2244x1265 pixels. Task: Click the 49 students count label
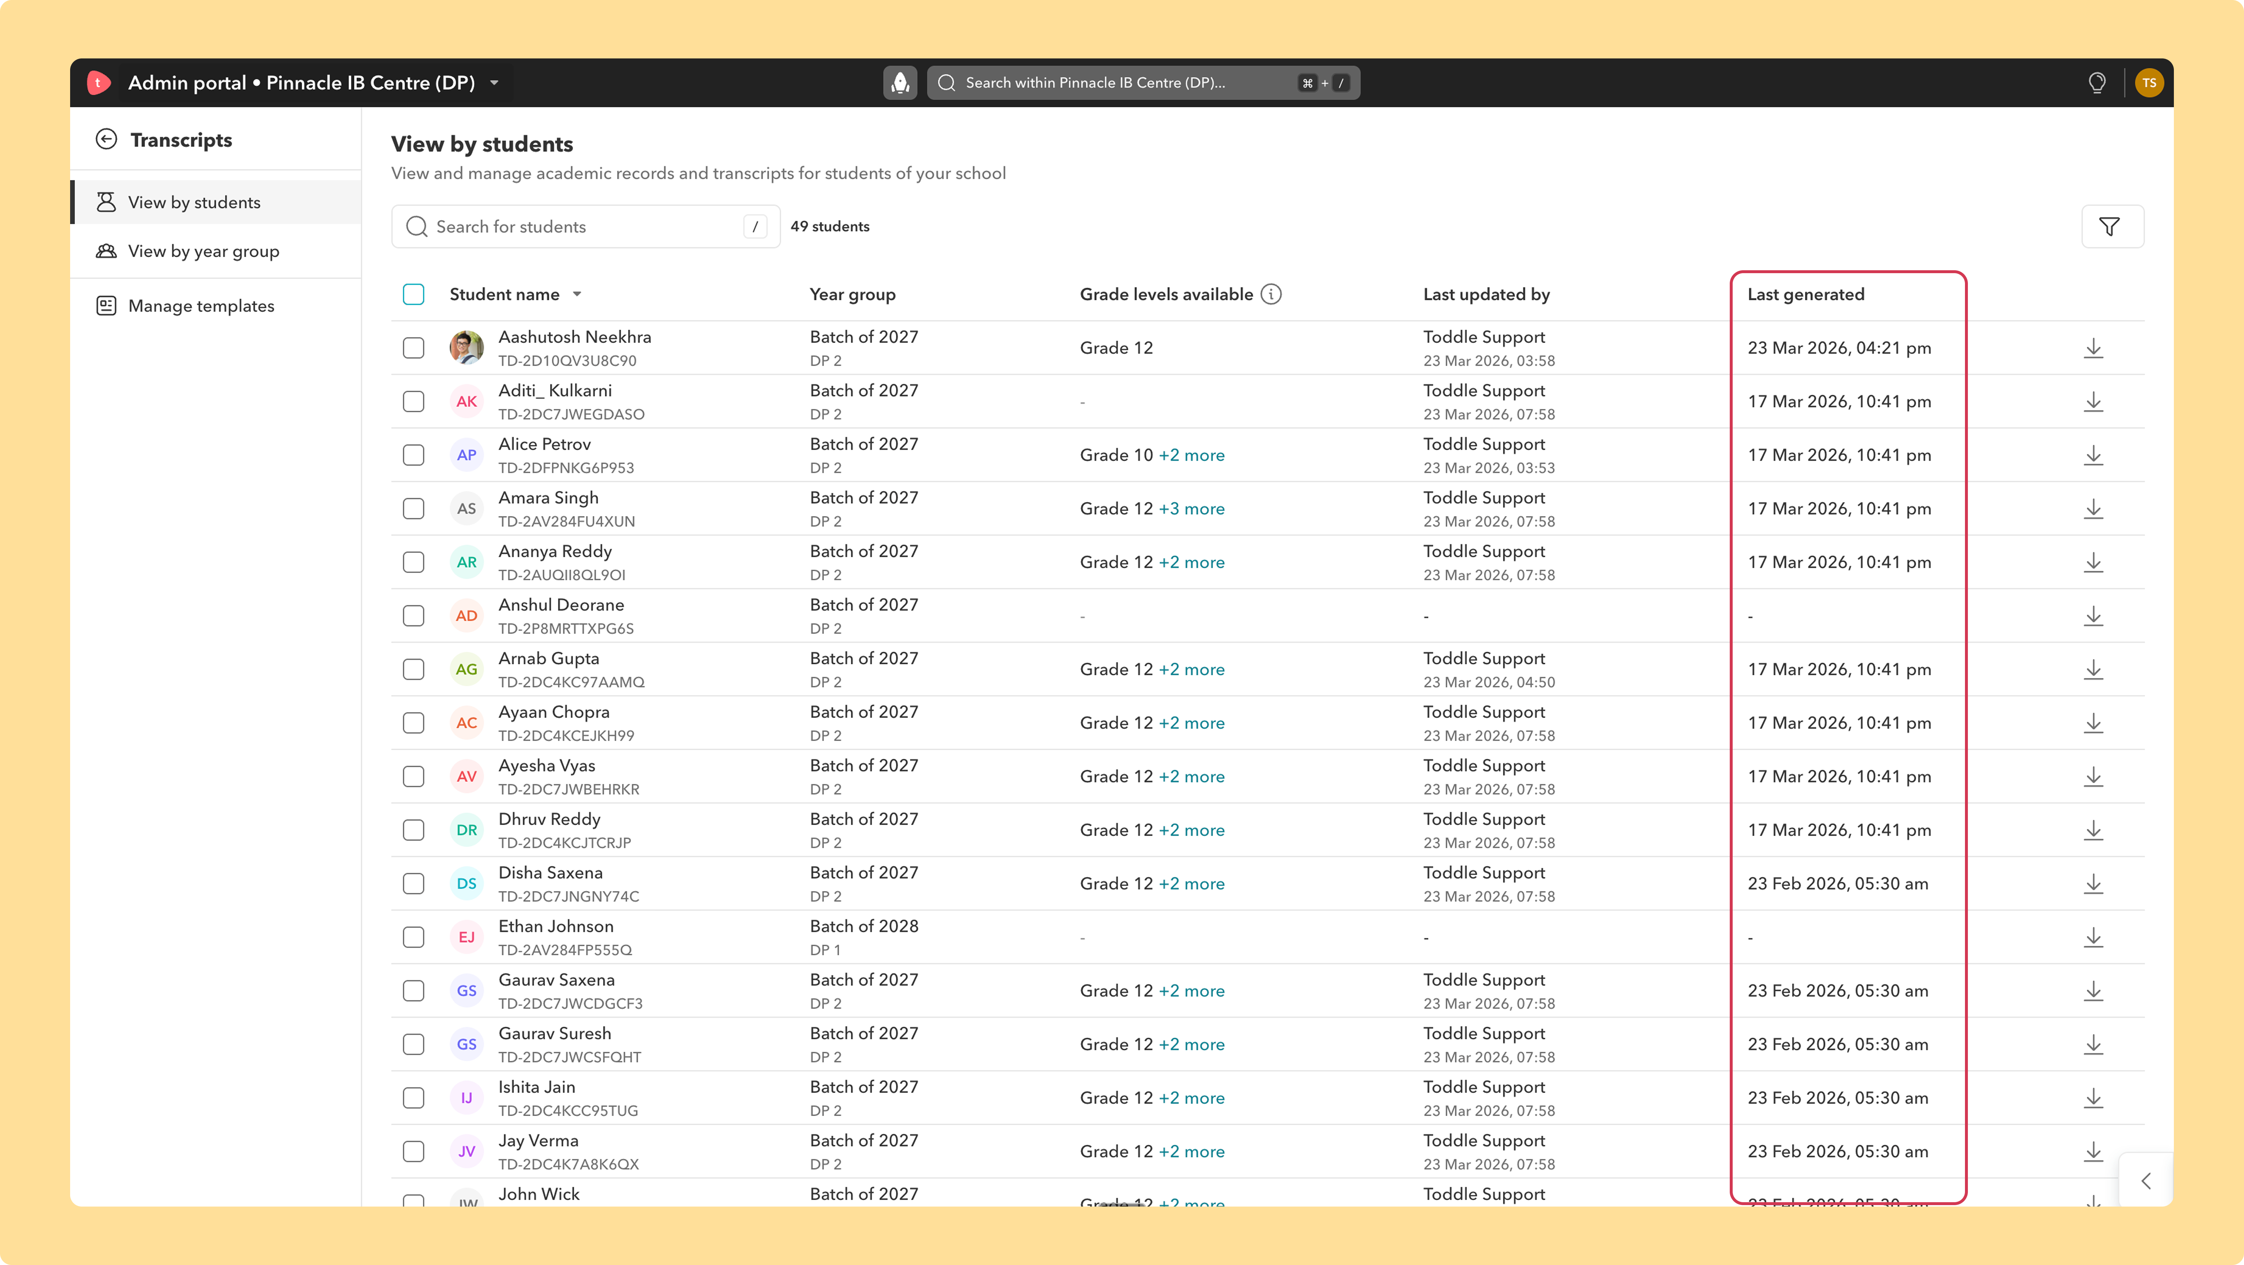830,226
